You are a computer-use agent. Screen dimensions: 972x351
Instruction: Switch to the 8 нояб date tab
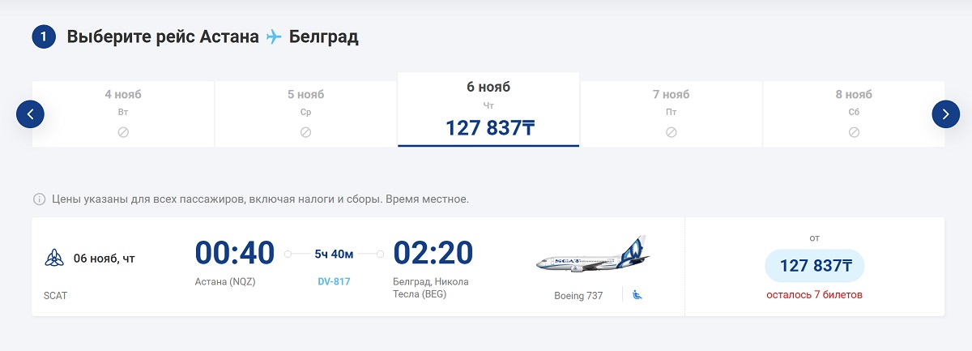click(854, 112)
